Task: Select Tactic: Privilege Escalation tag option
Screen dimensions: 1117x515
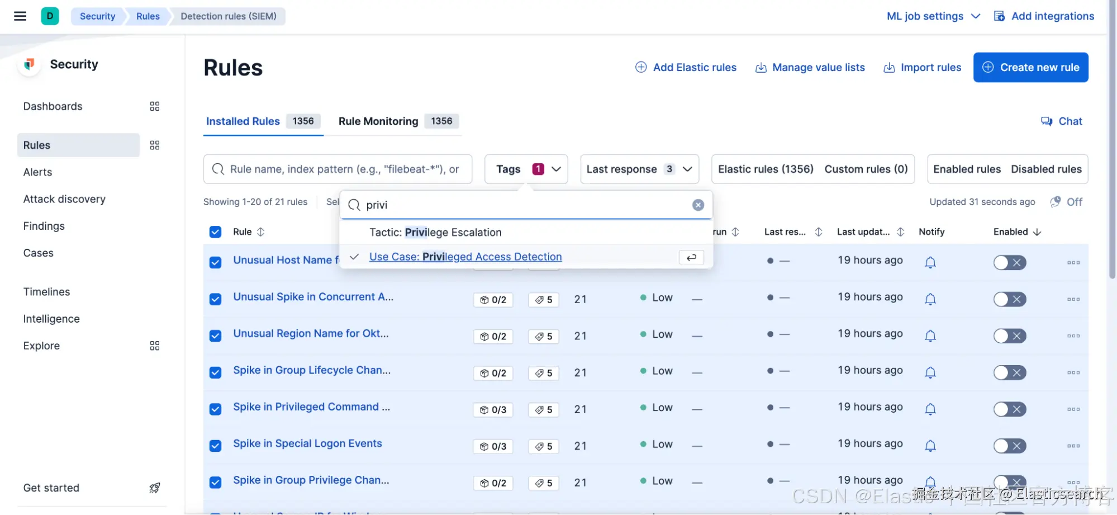Action: [x=435, y=233]
